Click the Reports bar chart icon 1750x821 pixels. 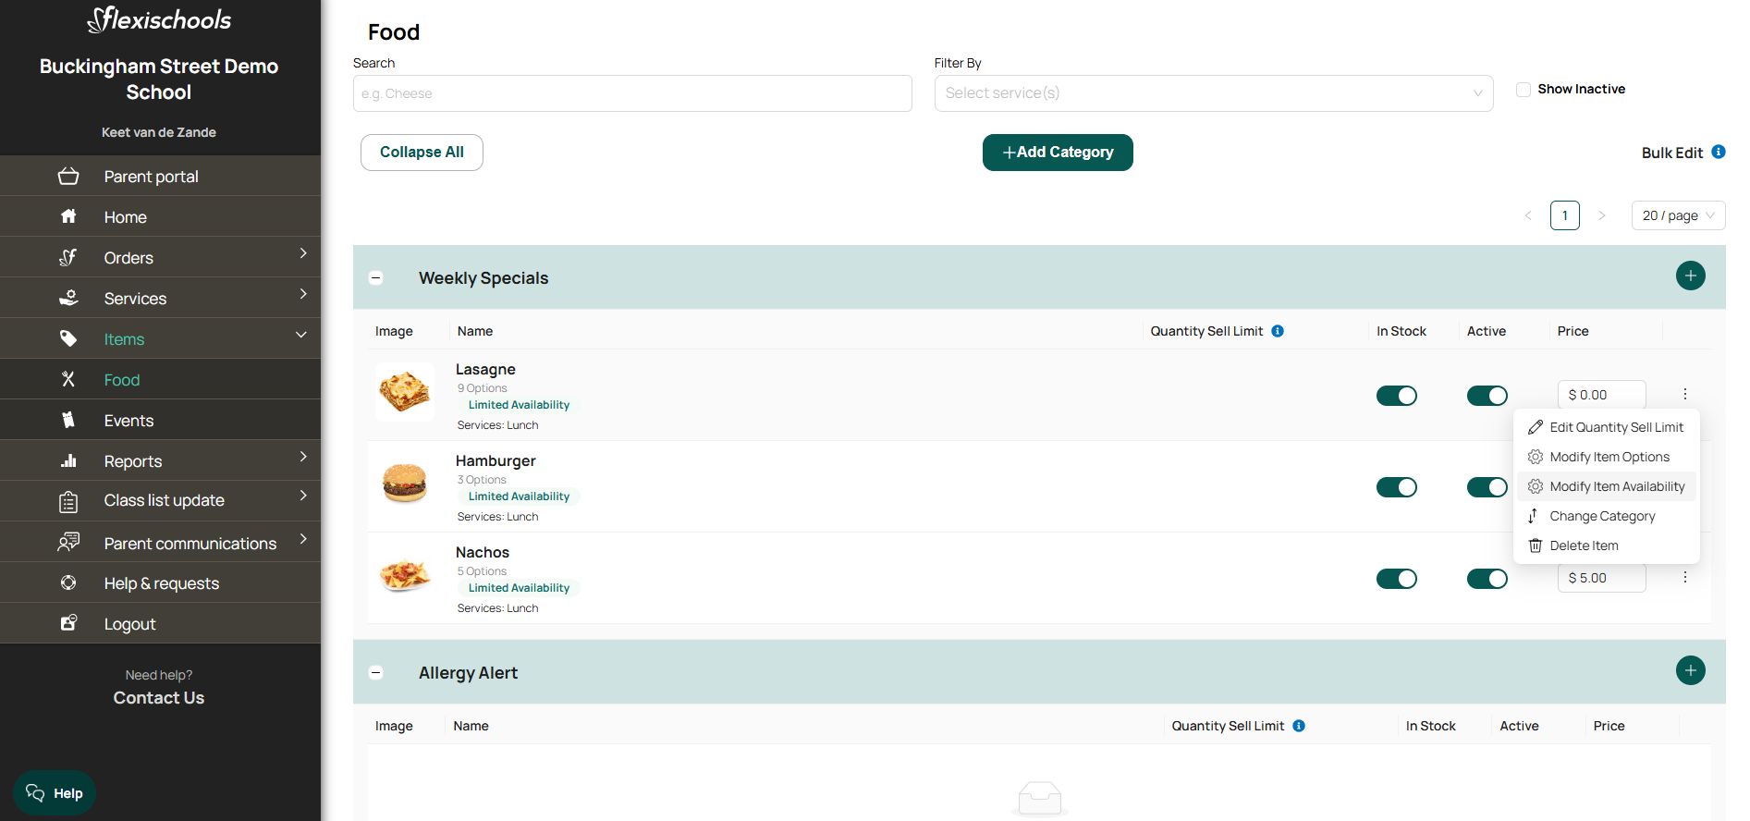point(68,460)
